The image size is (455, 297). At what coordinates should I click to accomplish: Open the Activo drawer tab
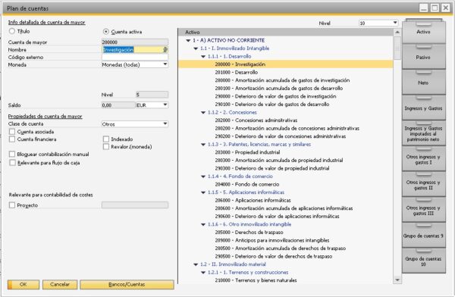(423, 32)
